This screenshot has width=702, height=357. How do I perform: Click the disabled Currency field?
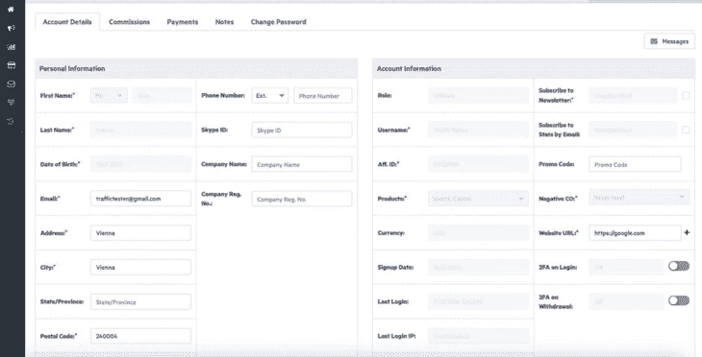pos(478,233)
